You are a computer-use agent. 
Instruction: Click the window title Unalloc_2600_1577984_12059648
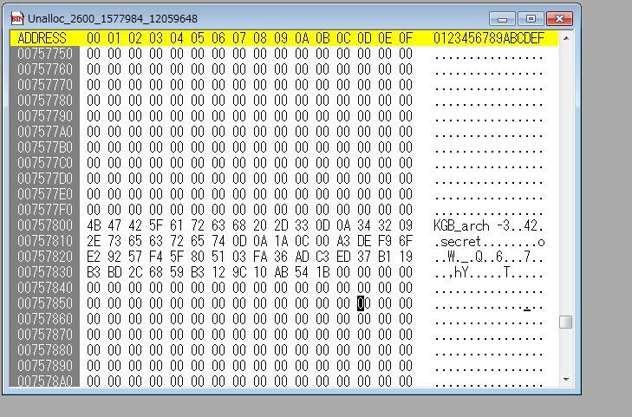(x=113, y=19)
